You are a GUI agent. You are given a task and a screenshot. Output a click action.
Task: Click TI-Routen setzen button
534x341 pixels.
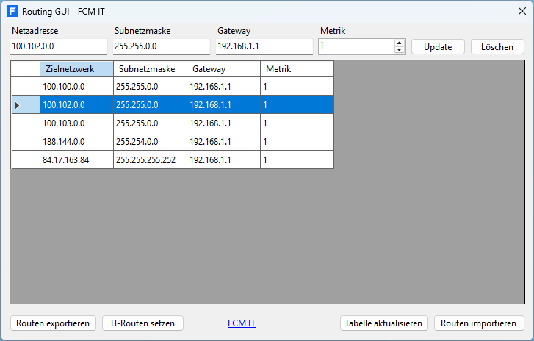(142, 323)
